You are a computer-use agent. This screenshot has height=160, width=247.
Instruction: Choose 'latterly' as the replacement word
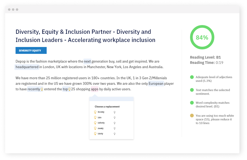(x=101, y=123)
